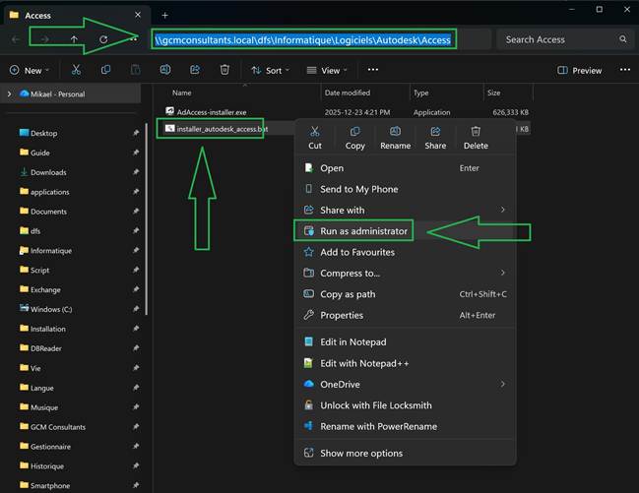
Task: Click the Search Access field
Action: coord(564,39)
